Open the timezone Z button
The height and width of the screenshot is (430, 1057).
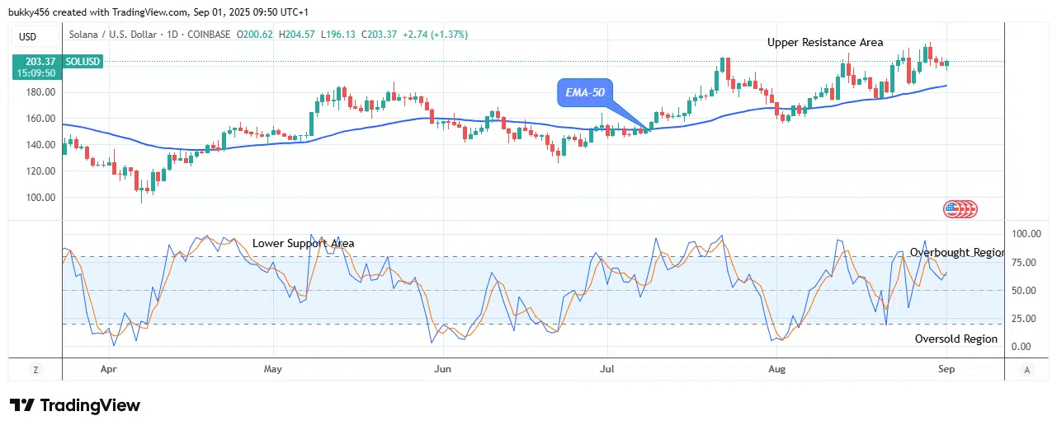pos(35,370)
